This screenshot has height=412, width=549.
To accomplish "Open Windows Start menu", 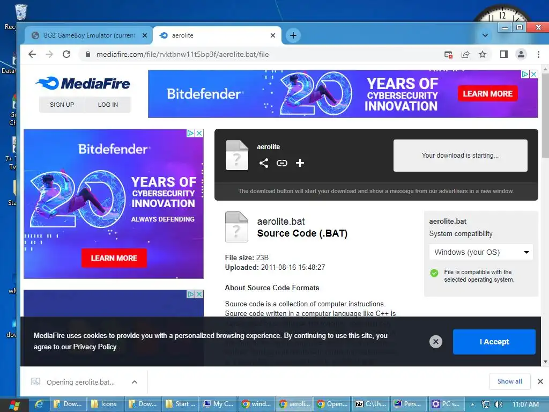I will 14,404.
